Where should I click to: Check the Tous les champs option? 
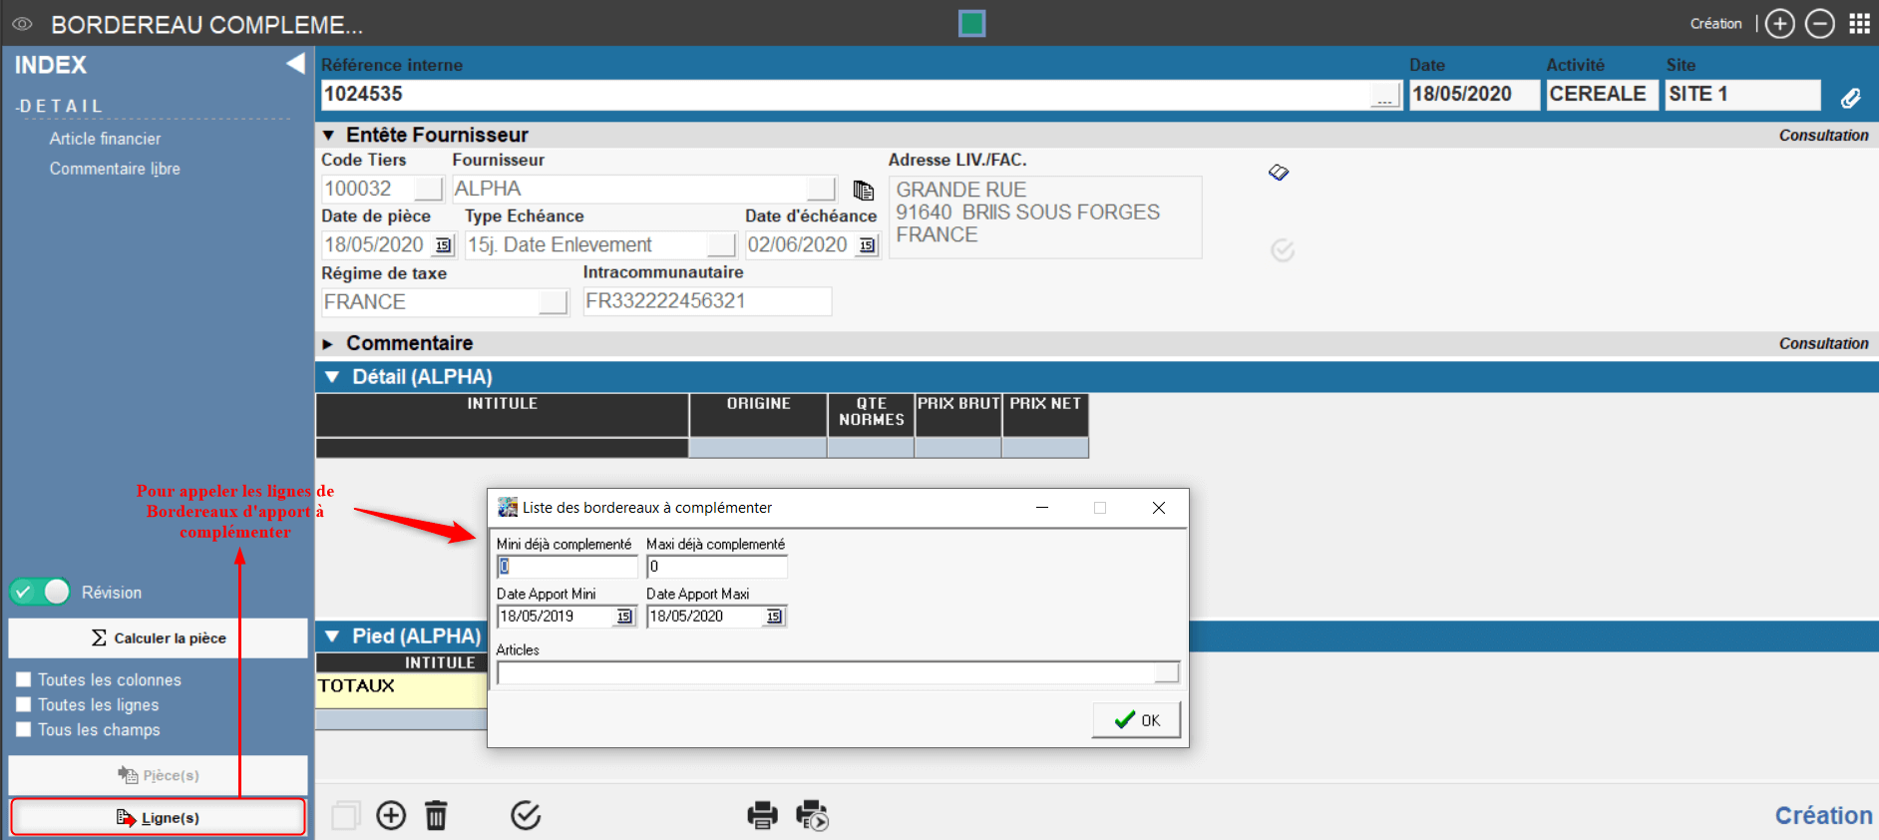[24, 729]
